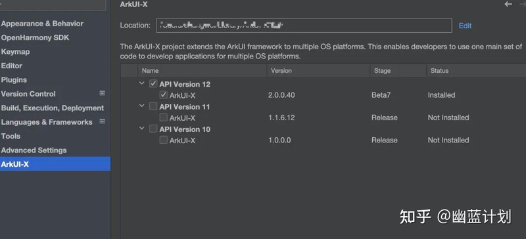Image resolution: width=526 pixels, height=239 pixels.
Task: Enable the ArkUI-X 1.1.6.12 checkbox
Action: click(163, 118)
